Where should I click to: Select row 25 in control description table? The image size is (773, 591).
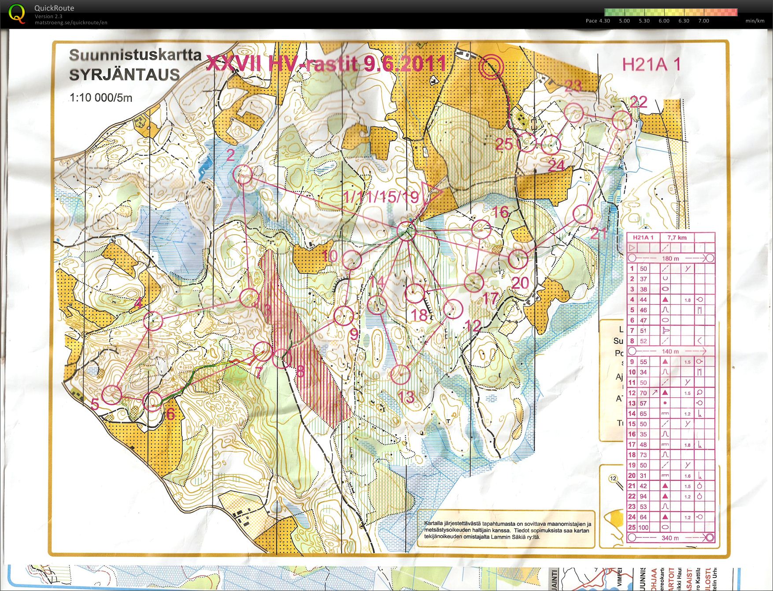670,527
